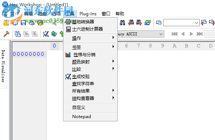The image size is (215, 140).
Task: Open the 基地转换器 menu entry
Action: point(90,22)
